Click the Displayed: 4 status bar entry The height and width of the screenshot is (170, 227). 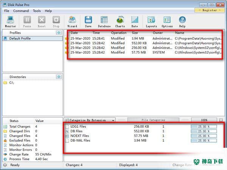coord(128,165)
